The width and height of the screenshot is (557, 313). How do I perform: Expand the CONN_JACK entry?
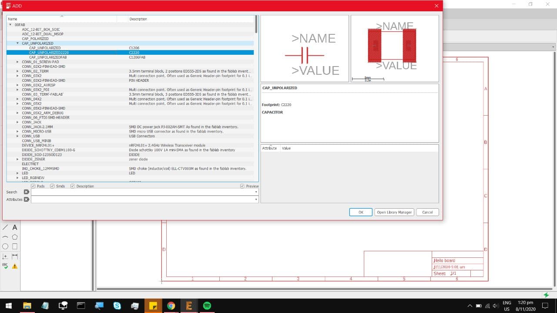(17, 122)
